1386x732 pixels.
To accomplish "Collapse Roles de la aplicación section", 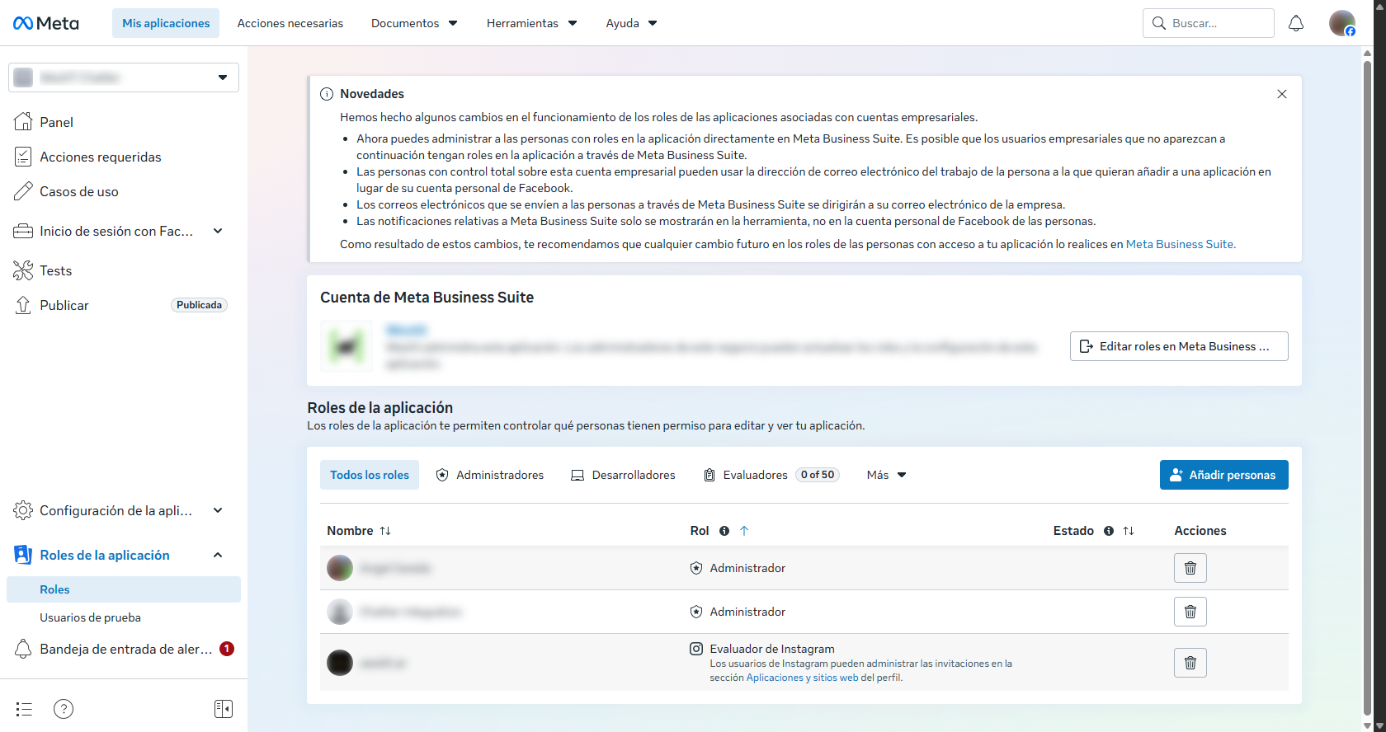I will pos(218,555).
